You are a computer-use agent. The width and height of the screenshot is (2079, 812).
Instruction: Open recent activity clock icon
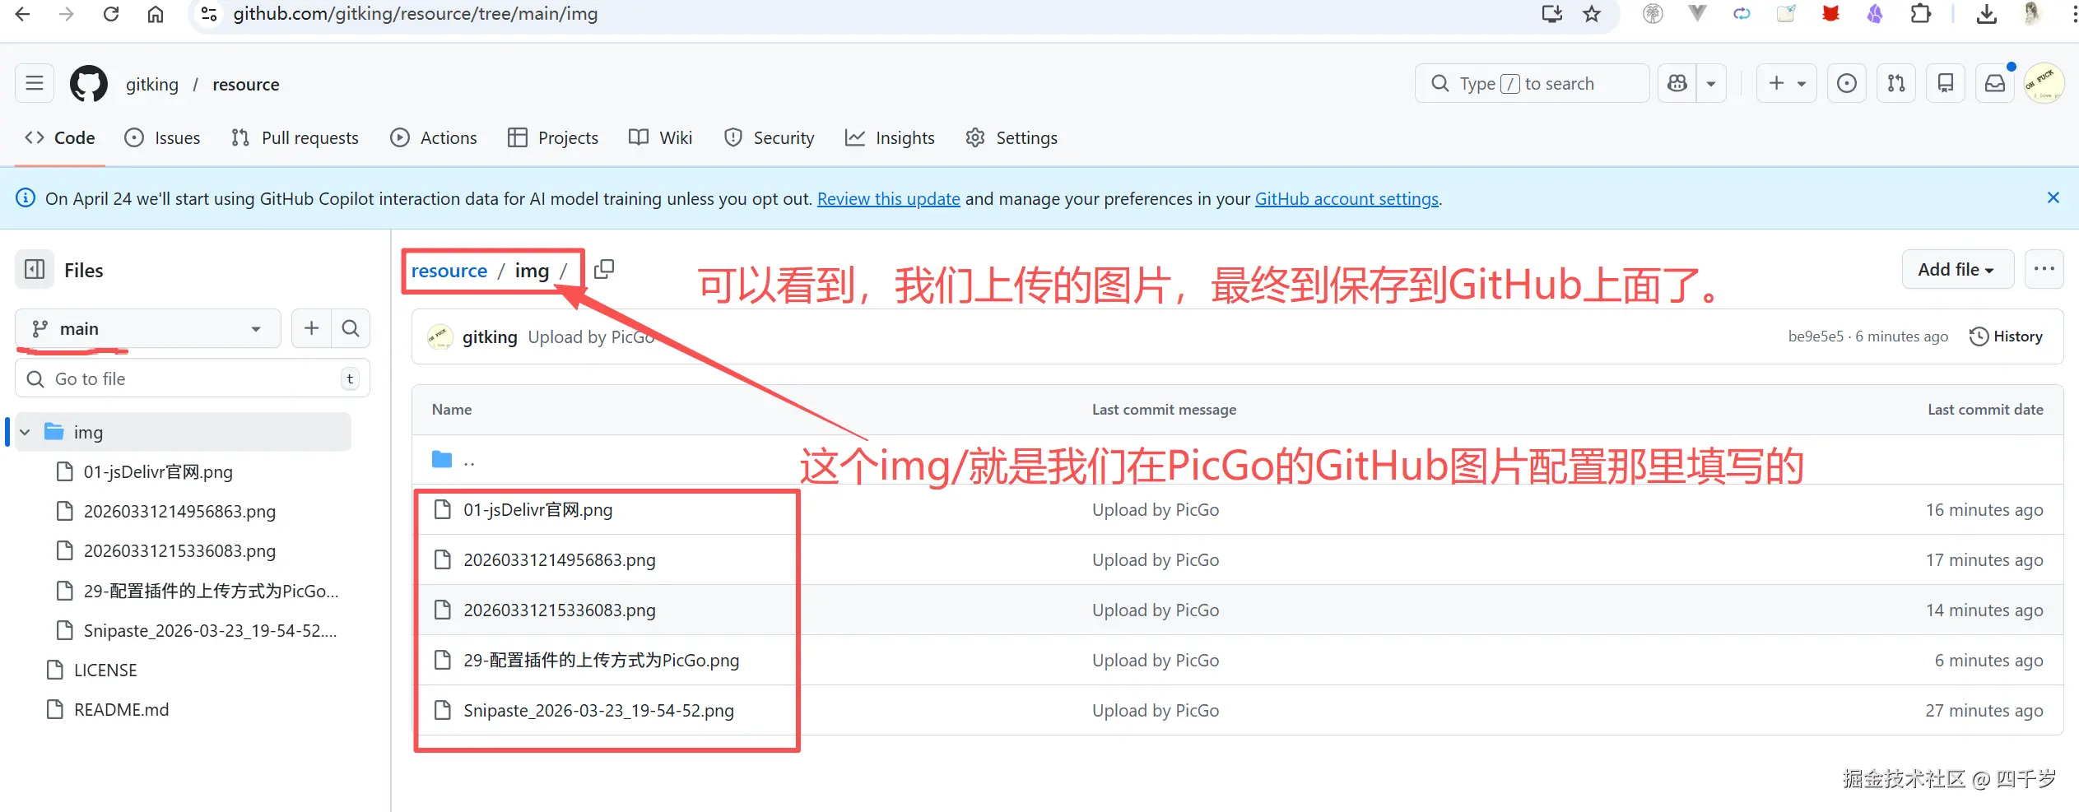tap(1846, 83)
